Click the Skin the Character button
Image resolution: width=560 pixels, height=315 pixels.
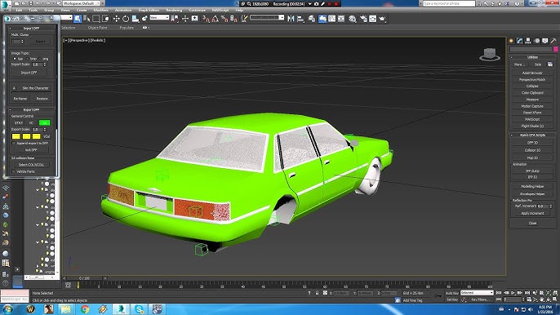pyautogui.click(x=35, y=88)
